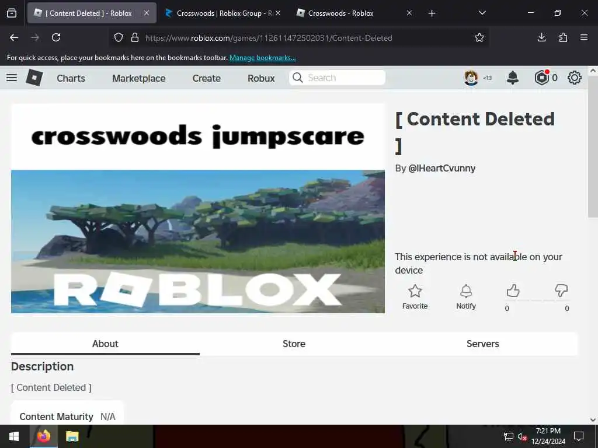The image size is (598, 448).
Task: Close the Crosswoods - Roblox tab
Action: coord(409,13)
